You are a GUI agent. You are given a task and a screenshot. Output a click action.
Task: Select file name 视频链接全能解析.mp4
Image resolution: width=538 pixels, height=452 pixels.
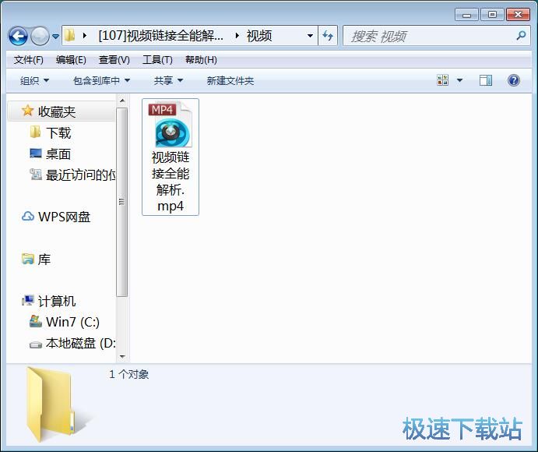click(171, 182)
